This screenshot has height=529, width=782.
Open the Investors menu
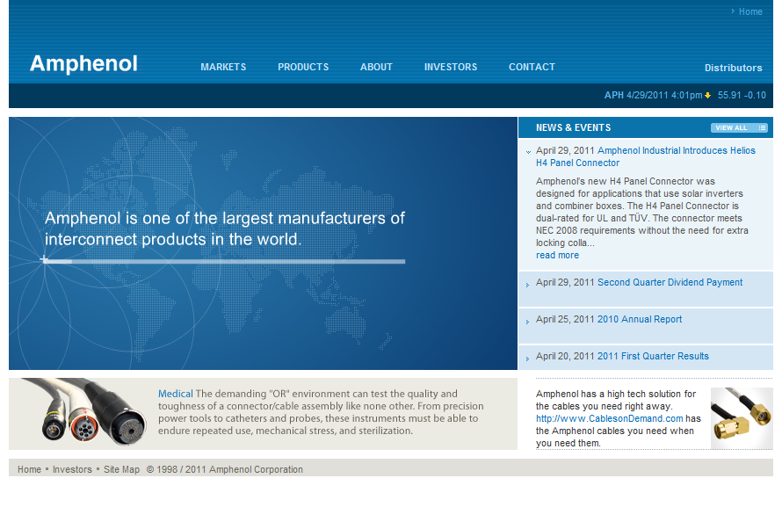tap(451, 67)
